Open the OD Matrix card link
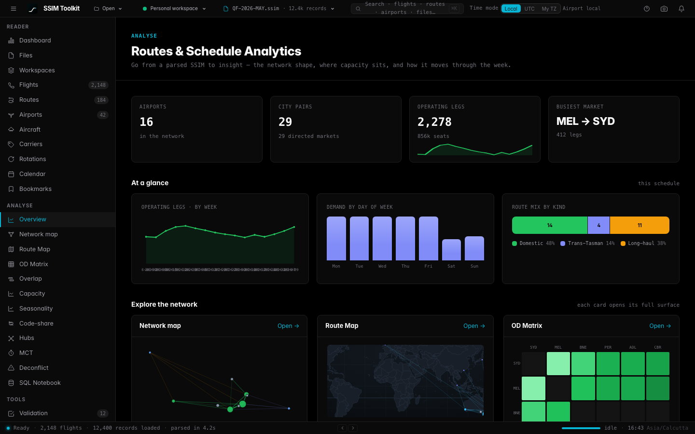 click(660, 326)
